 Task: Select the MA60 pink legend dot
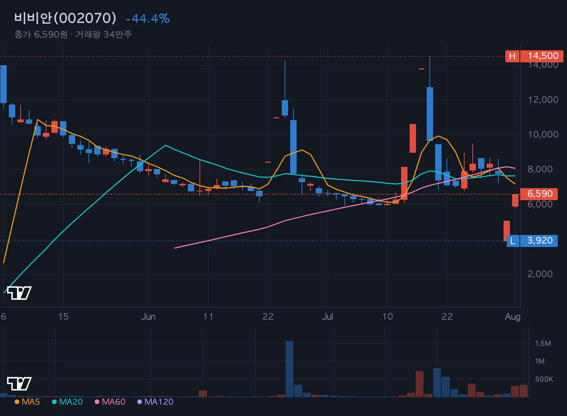click(x=97, y=402)
